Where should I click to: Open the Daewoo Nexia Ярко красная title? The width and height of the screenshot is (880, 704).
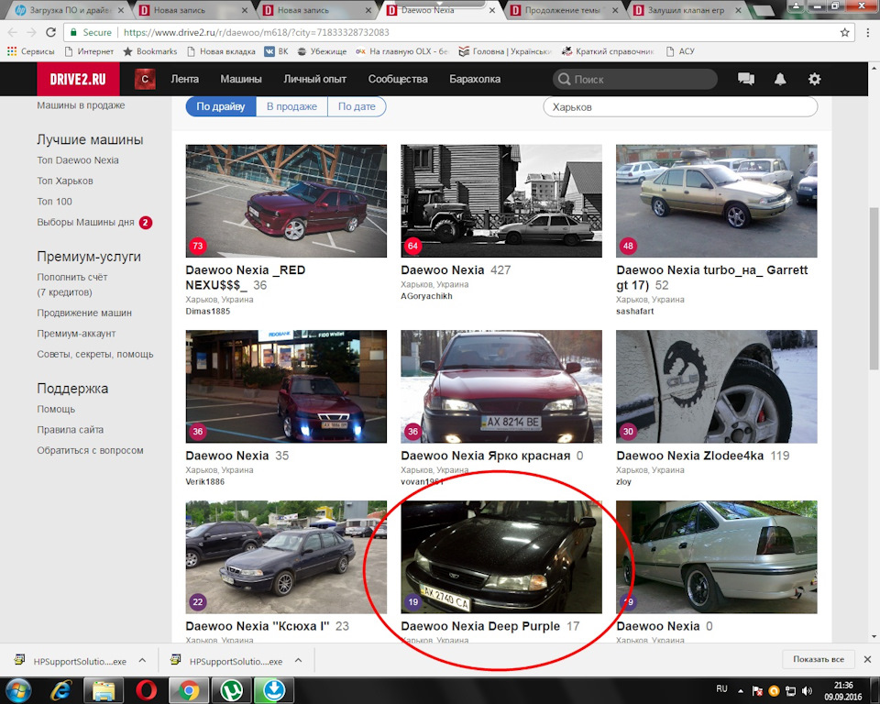pyautogui.click(x=486, y=456)
